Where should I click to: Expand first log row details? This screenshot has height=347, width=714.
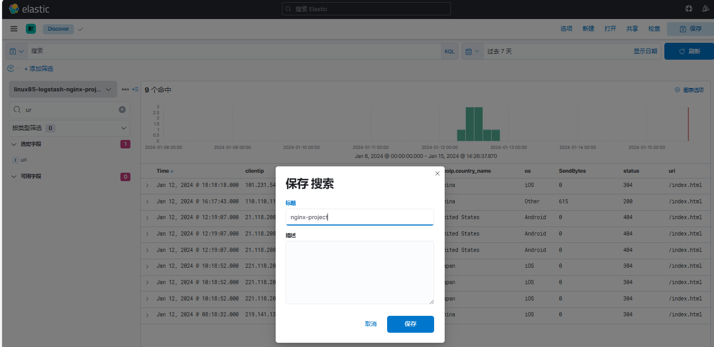(x=147, y=185)
